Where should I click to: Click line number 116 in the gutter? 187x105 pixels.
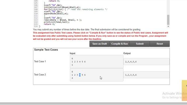point(36,26)
